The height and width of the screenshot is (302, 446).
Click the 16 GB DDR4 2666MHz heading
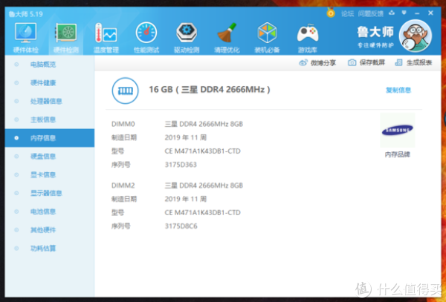[210, 90]
